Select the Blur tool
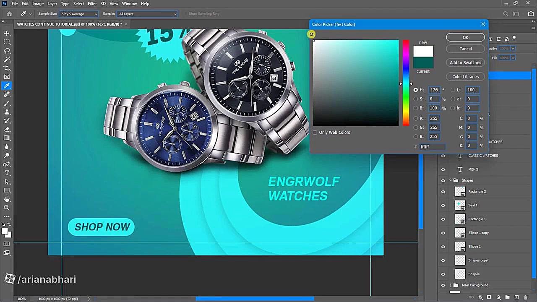This screenshot has height=302, width=537. point(7,147)
